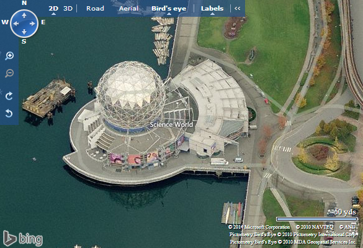
Task: Click the Science World map label
Action: coord(171,124)
